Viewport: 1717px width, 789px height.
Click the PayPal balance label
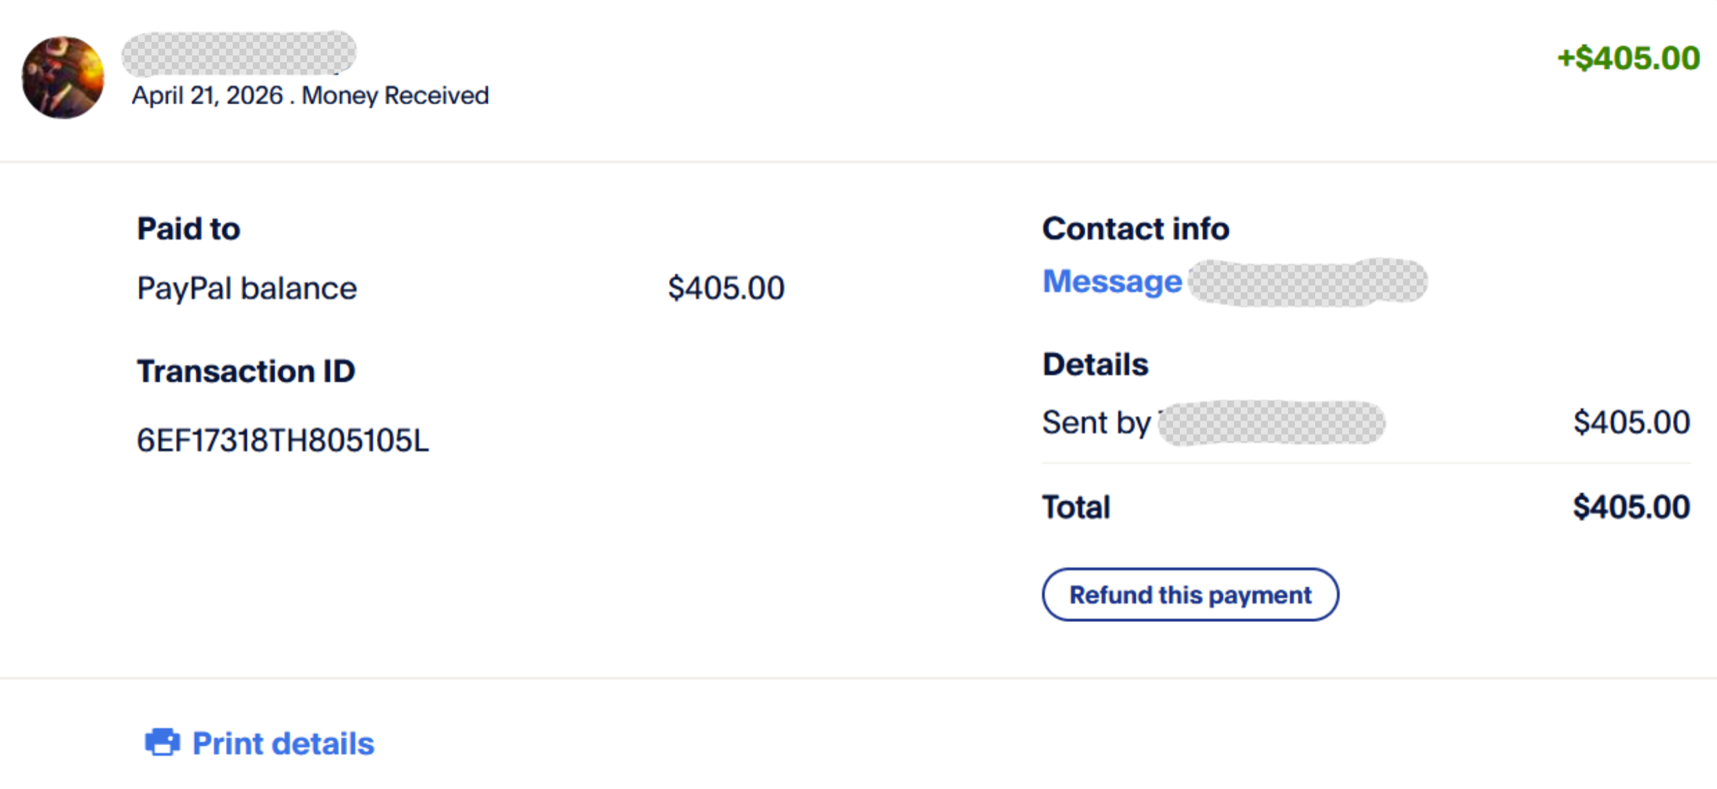(247, 289)
